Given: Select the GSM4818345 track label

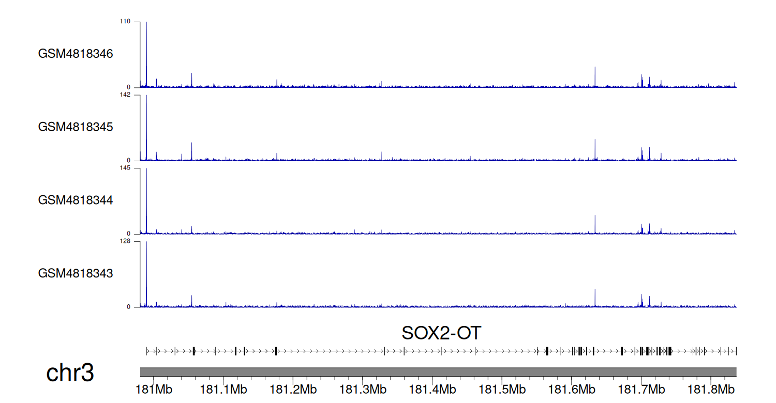Looking at the screenshot, I should (76, 127).
